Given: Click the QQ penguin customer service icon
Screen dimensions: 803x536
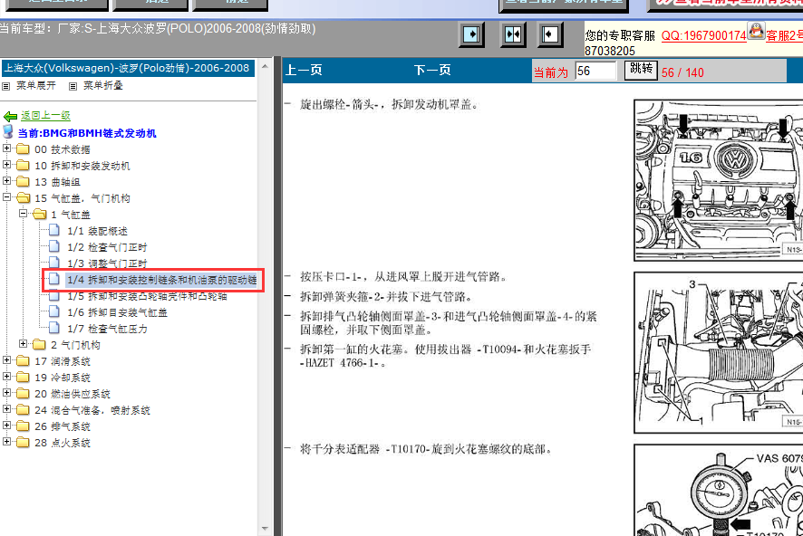Looking at the screenshot, I should [756, 31].
